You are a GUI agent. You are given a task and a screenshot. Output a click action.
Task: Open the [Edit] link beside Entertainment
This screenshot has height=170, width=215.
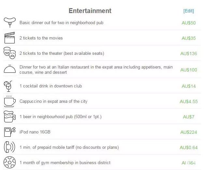click(x=189, y=11)
